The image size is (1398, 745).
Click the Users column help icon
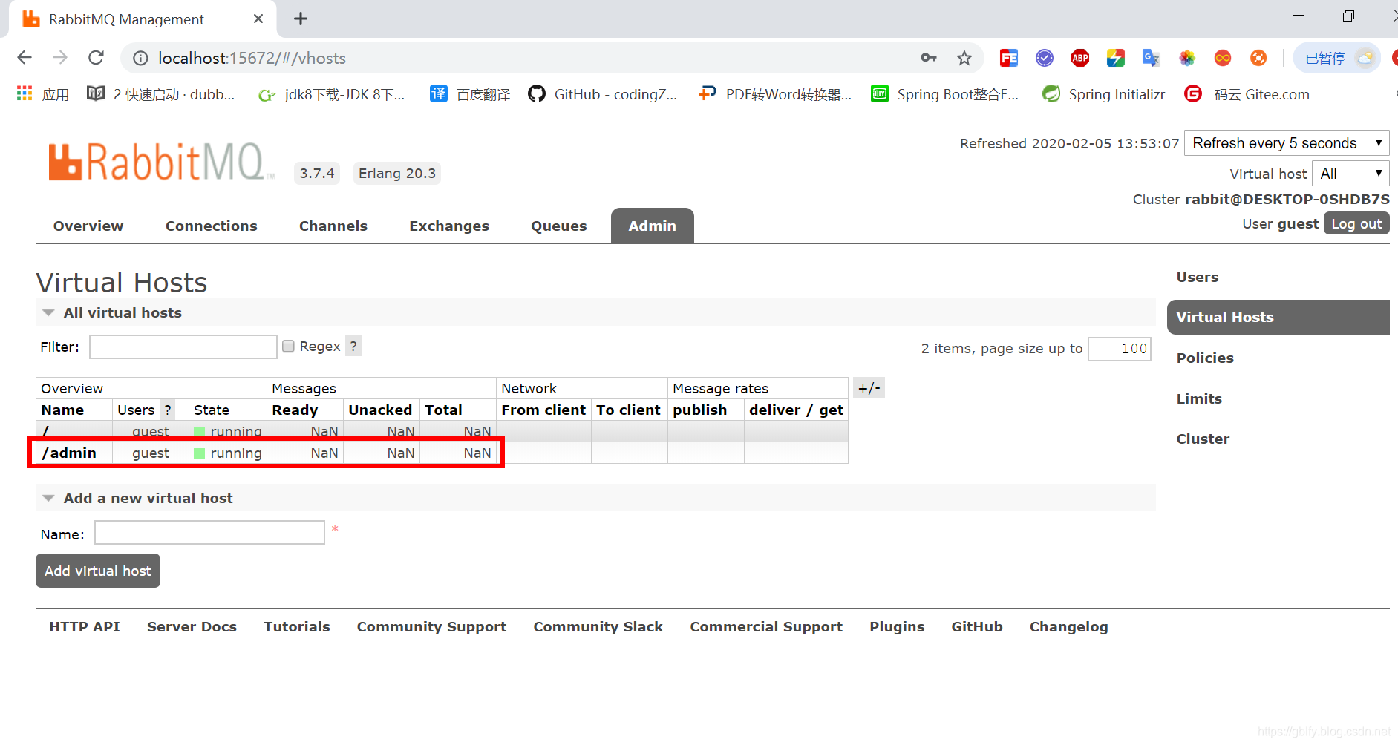pyautogui.click(x=168, y=410)
